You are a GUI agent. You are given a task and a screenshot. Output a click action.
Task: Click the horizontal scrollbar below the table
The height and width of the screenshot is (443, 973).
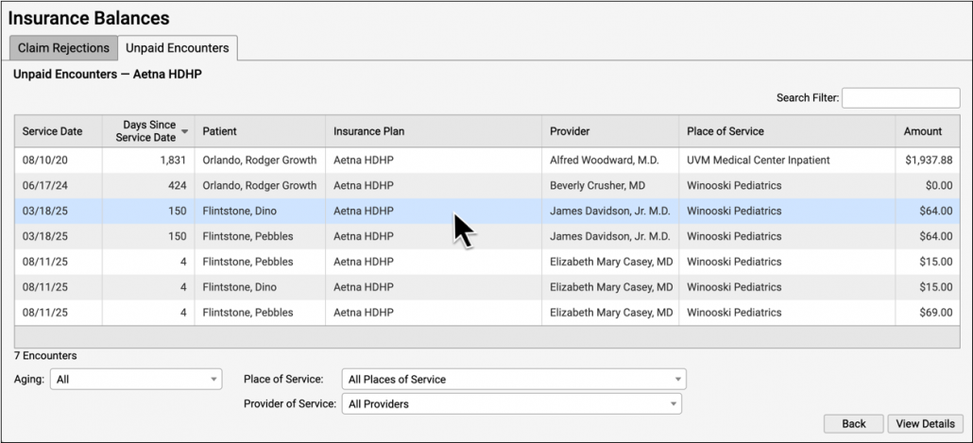[486, 337]
